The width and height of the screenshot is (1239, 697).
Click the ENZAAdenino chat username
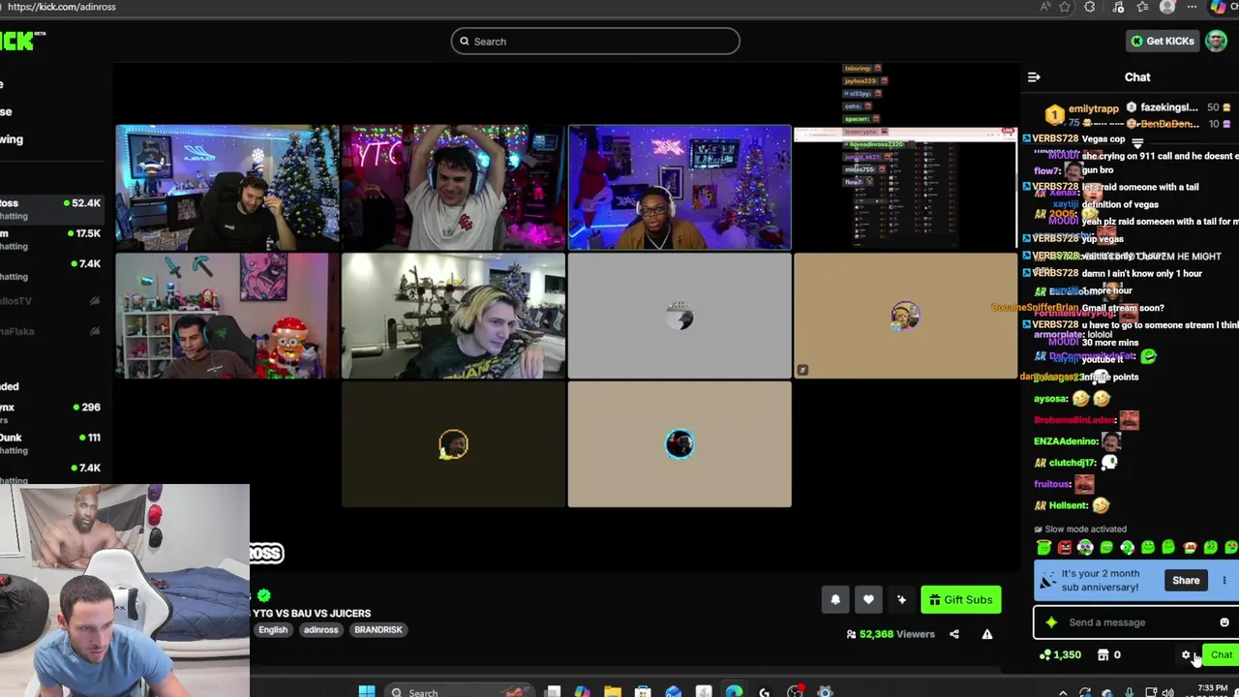click(x=1065, y=441)
